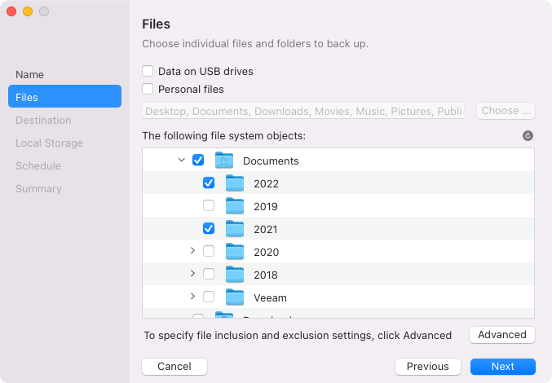Click the 2021 folder icon

point(235,229)
